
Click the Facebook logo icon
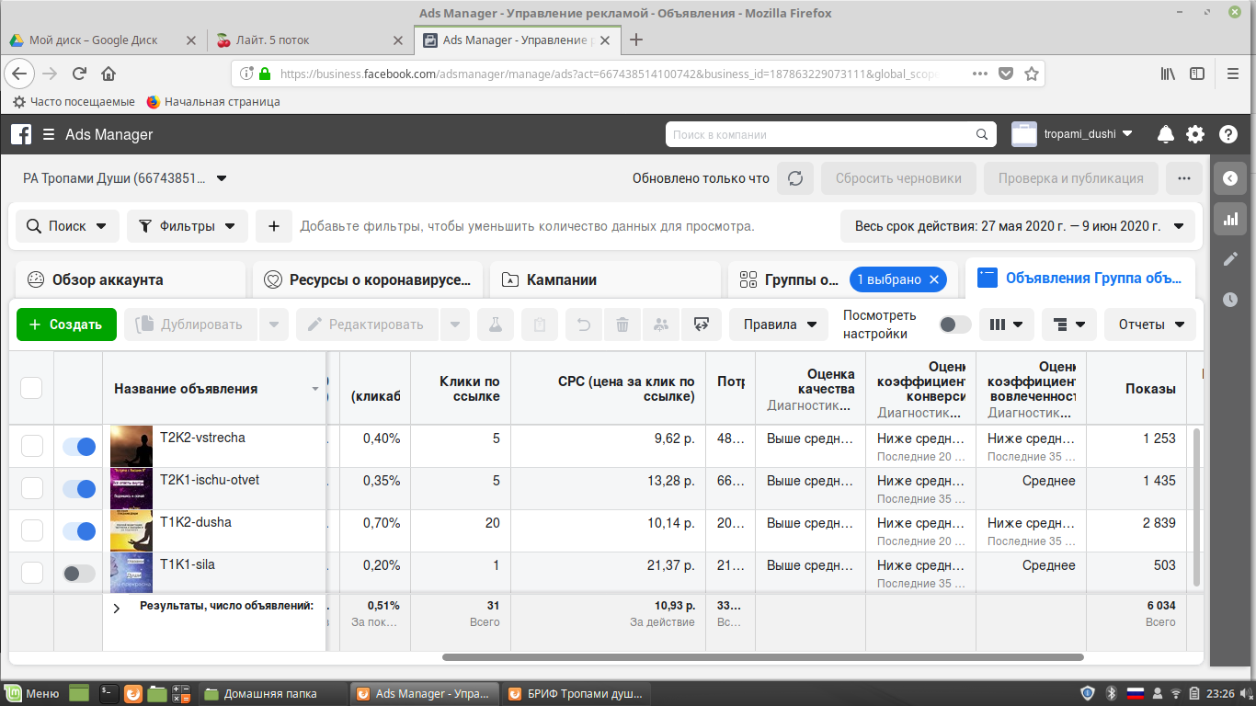click(x=21, y=134)
